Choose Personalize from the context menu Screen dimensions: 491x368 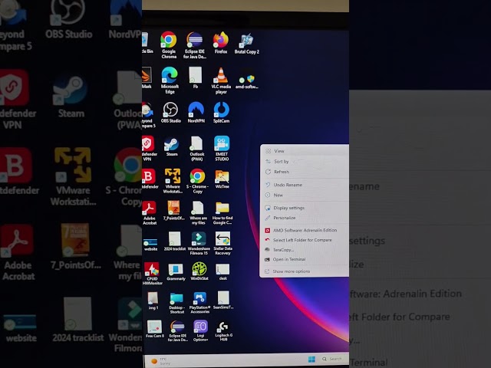click(x=305, y=218)
